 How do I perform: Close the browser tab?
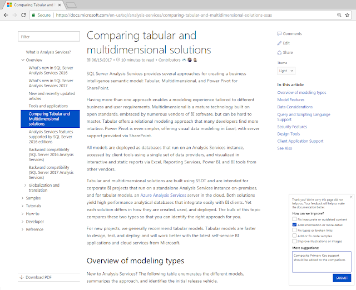(60, 5)
